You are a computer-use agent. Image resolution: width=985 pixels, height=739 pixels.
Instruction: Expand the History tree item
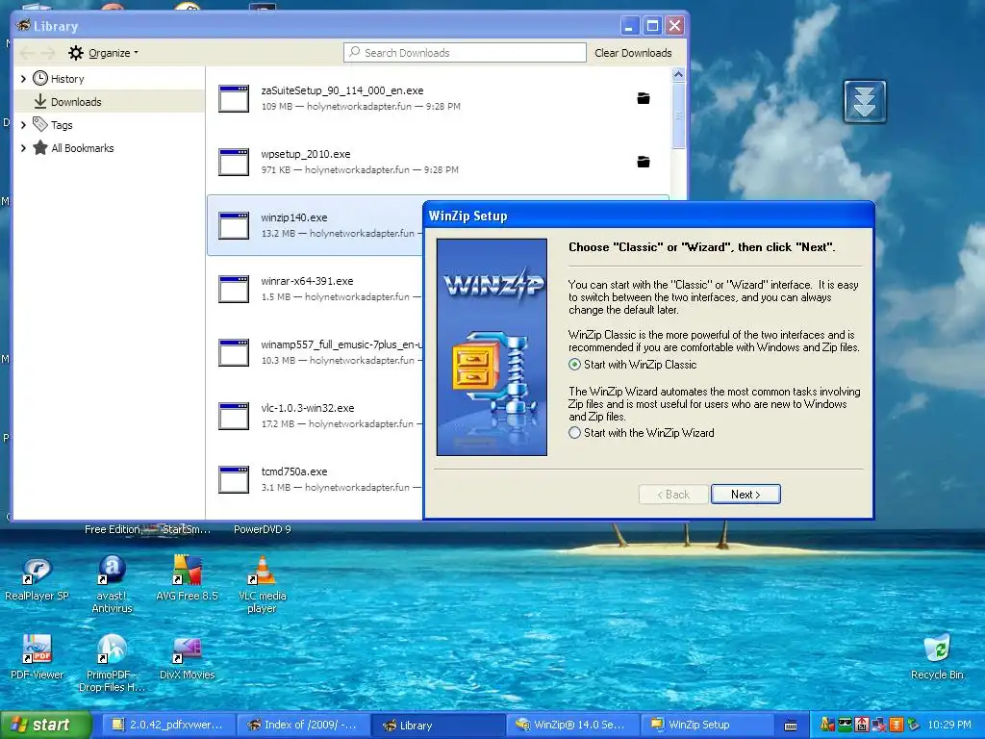click(x=24, y=79)
